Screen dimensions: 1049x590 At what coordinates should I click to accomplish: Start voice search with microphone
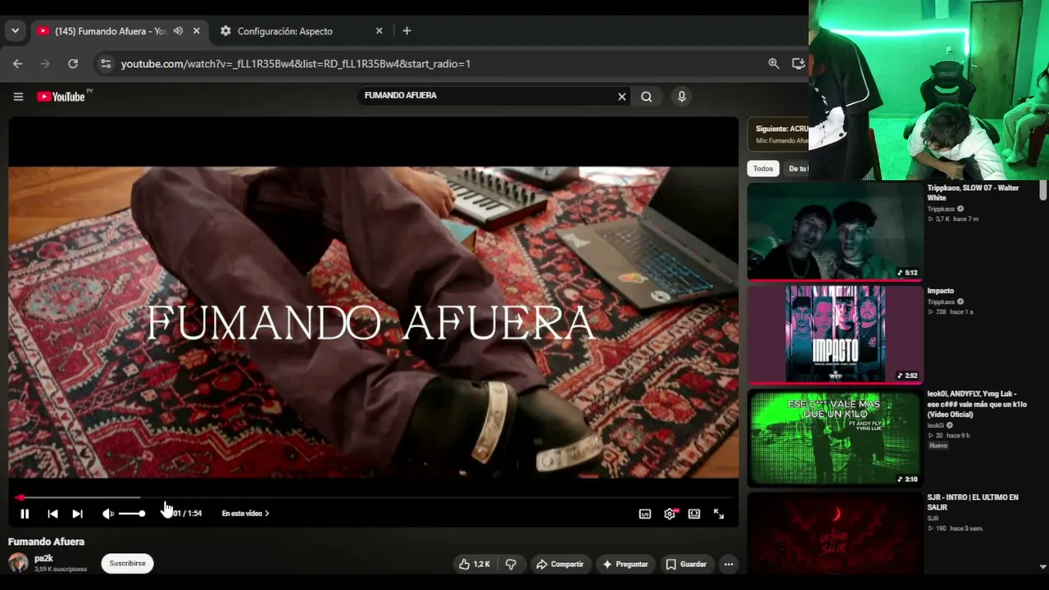[x=681, y=97]
